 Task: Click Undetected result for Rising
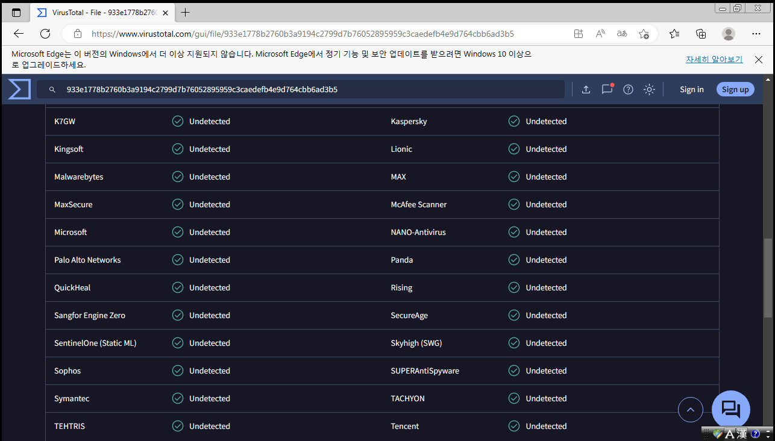pos(546,287)
